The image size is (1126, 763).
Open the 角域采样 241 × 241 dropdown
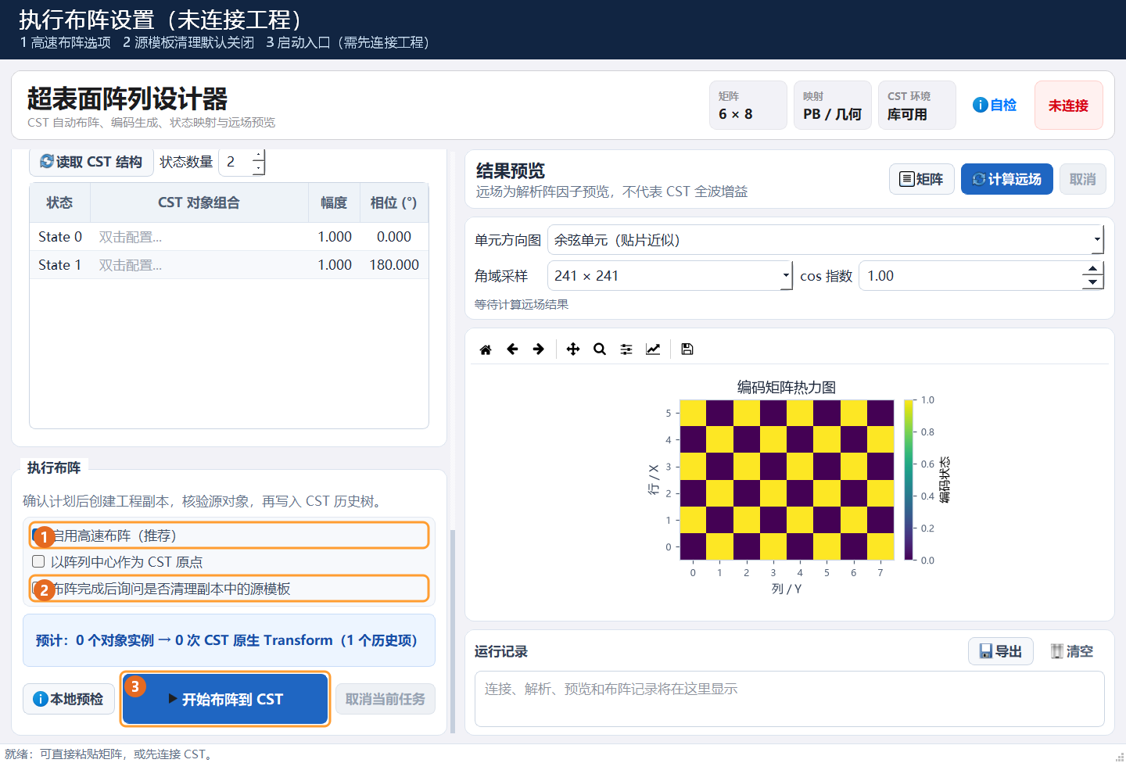[670, 276]
